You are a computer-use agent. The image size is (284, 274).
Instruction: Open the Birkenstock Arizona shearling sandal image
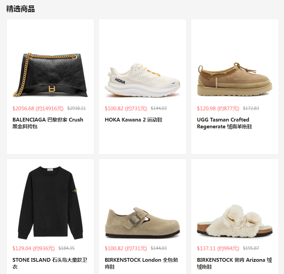tap(235, 221)
